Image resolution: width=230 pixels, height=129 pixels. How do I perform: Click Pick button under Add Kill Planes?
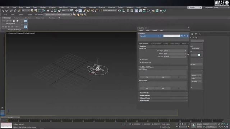click(x=147, y=89)
